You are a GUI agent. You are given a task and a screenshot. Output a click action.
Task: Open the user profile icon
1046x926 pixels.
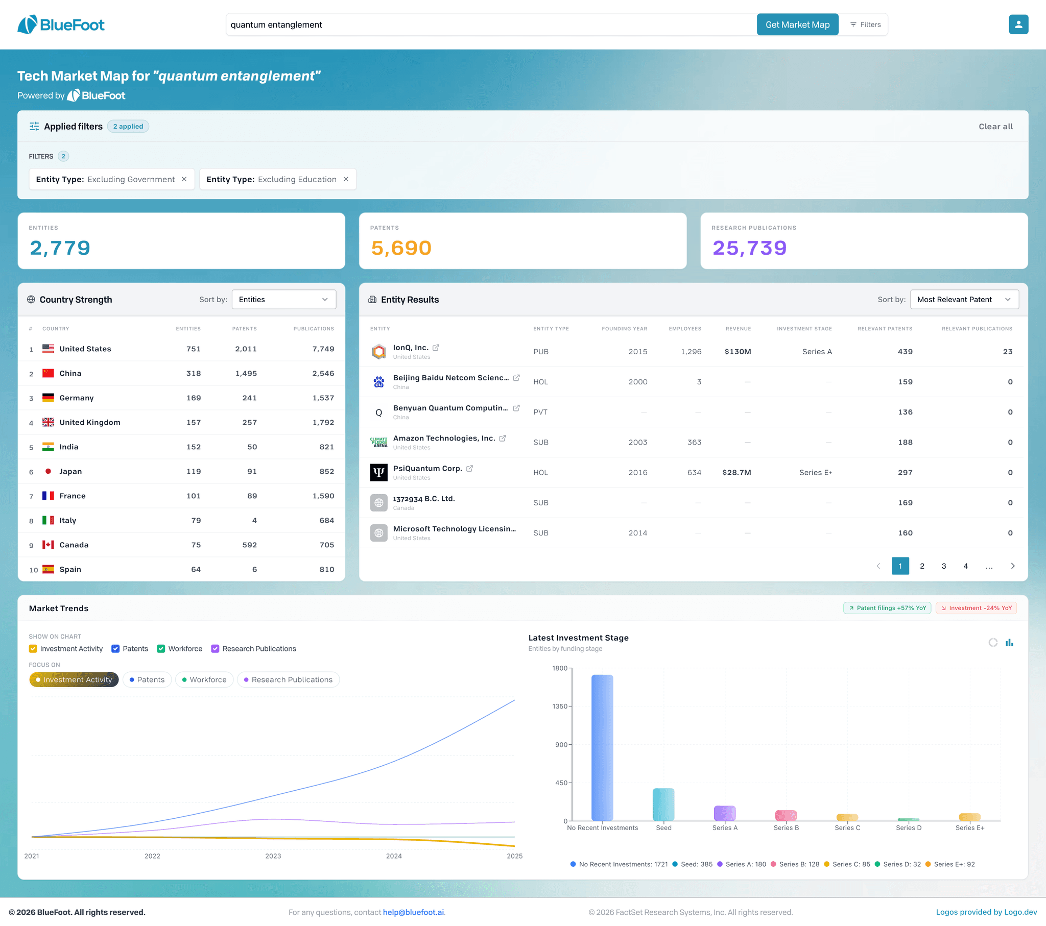click(1018, 25)
